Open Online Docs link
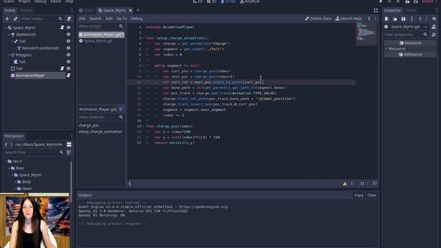 [x=318, y=19]
